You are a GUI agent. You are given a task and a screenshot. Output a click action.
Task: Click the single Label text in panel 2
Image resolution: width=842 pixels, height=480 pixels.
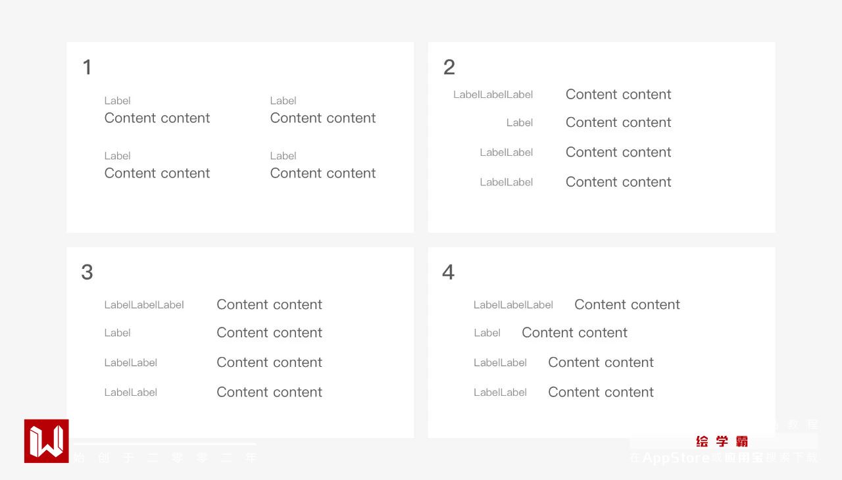519,123
